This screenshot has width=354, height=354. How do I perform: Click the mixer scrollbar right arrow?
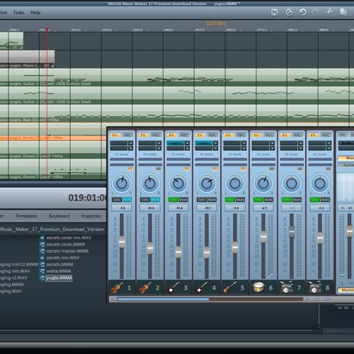307,299
